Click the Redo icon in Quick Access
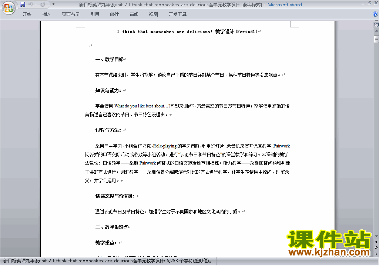 tap(43, 4)
